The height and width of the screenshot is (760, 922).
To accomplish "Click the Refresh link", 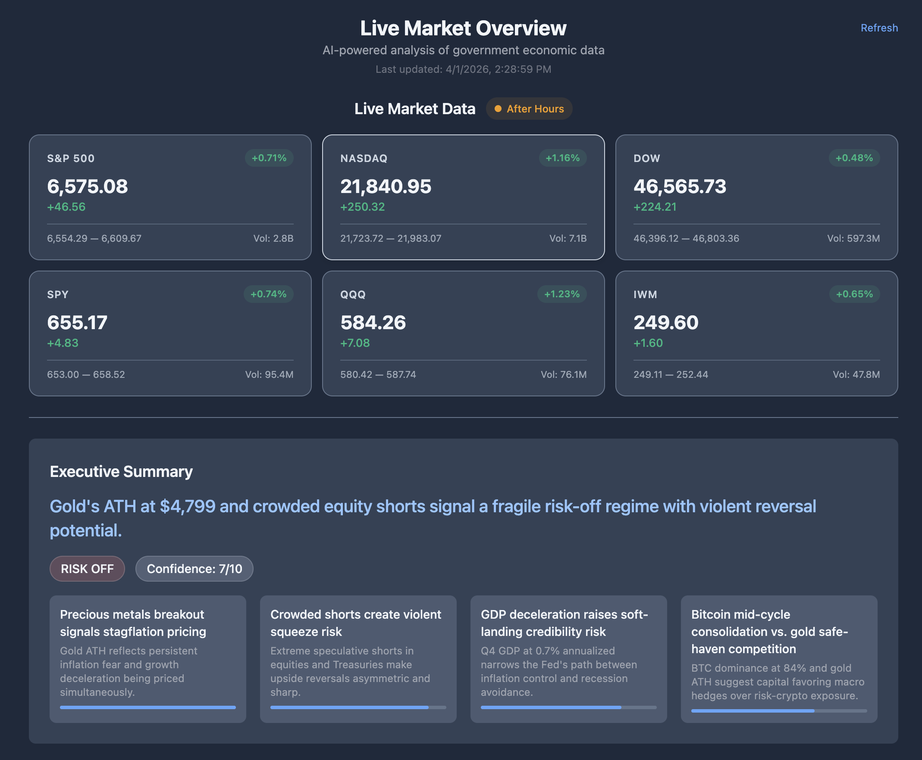I will point(879,28).
